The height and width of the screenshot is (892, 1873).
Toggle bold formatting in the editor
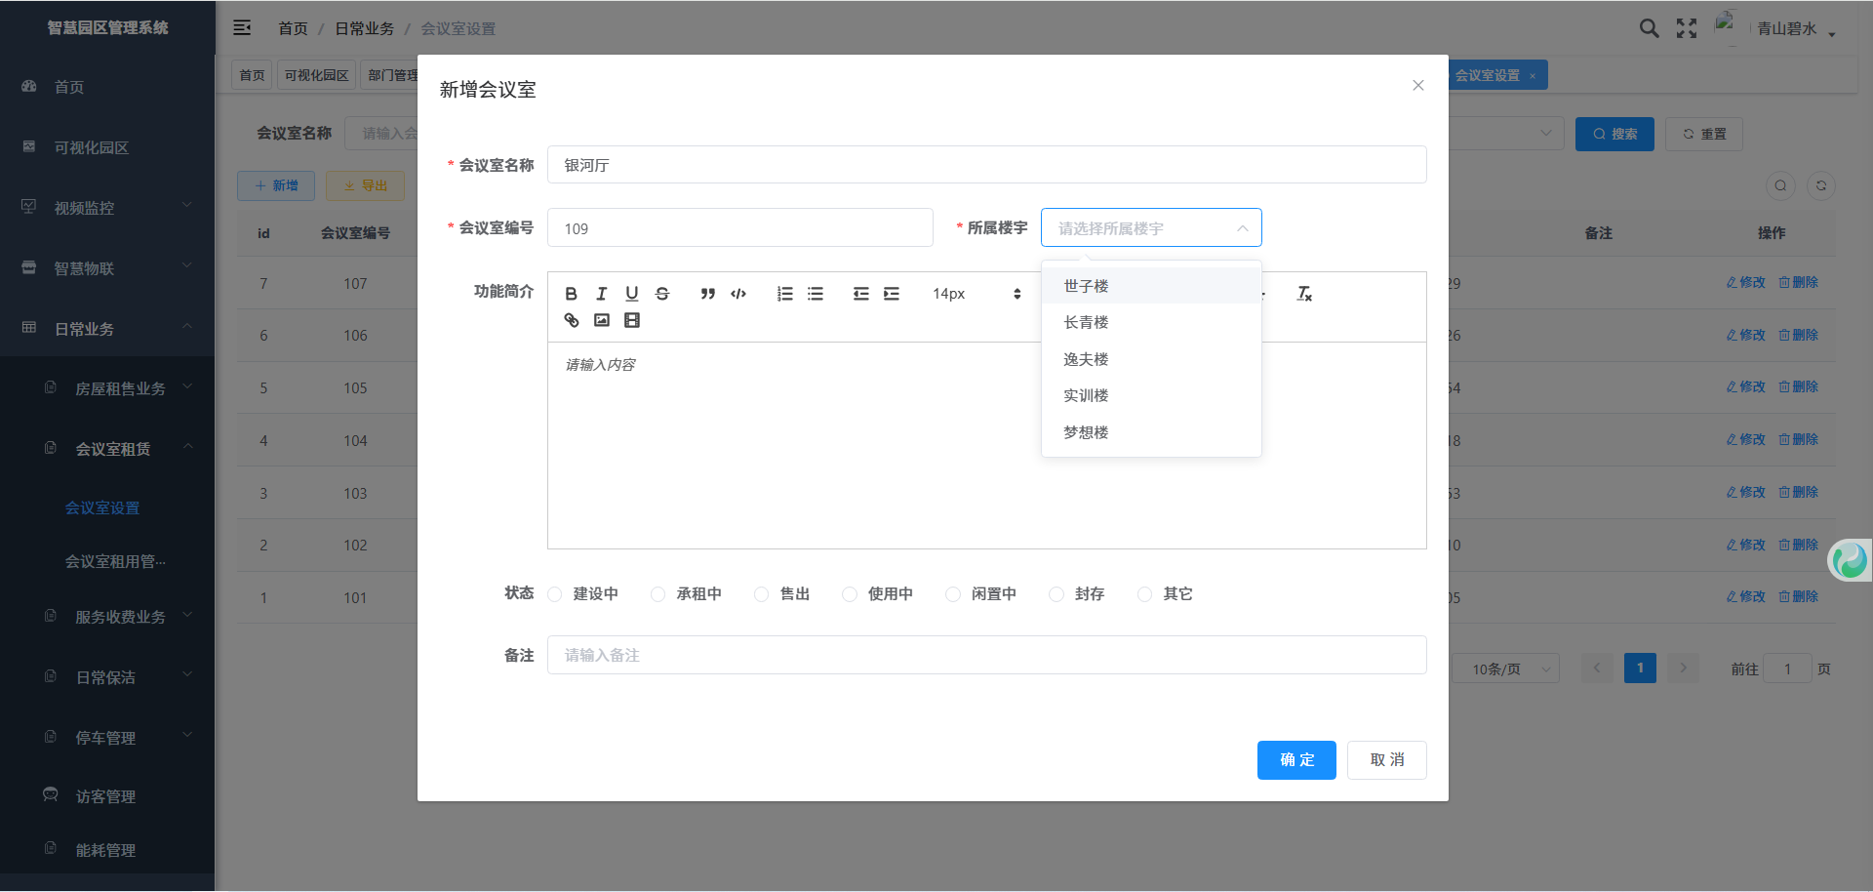coord(572,294)
